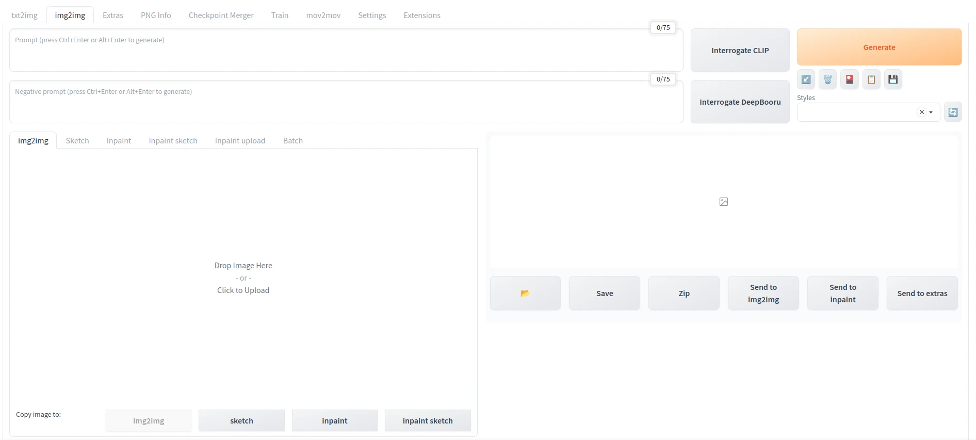Expand the Styles dropdown arrow
This screenshot has width=976, height=440.
click(931, 112)
